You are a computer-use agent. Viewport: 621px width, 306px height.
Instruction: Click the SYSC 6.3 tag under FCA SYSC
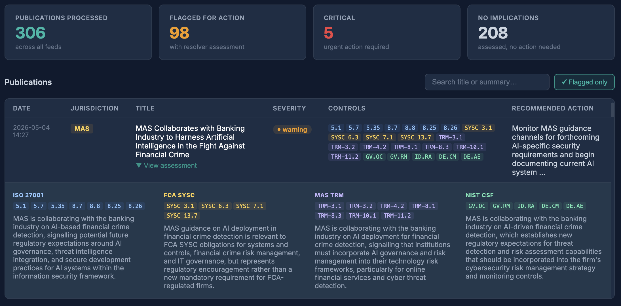click(215, 206)
